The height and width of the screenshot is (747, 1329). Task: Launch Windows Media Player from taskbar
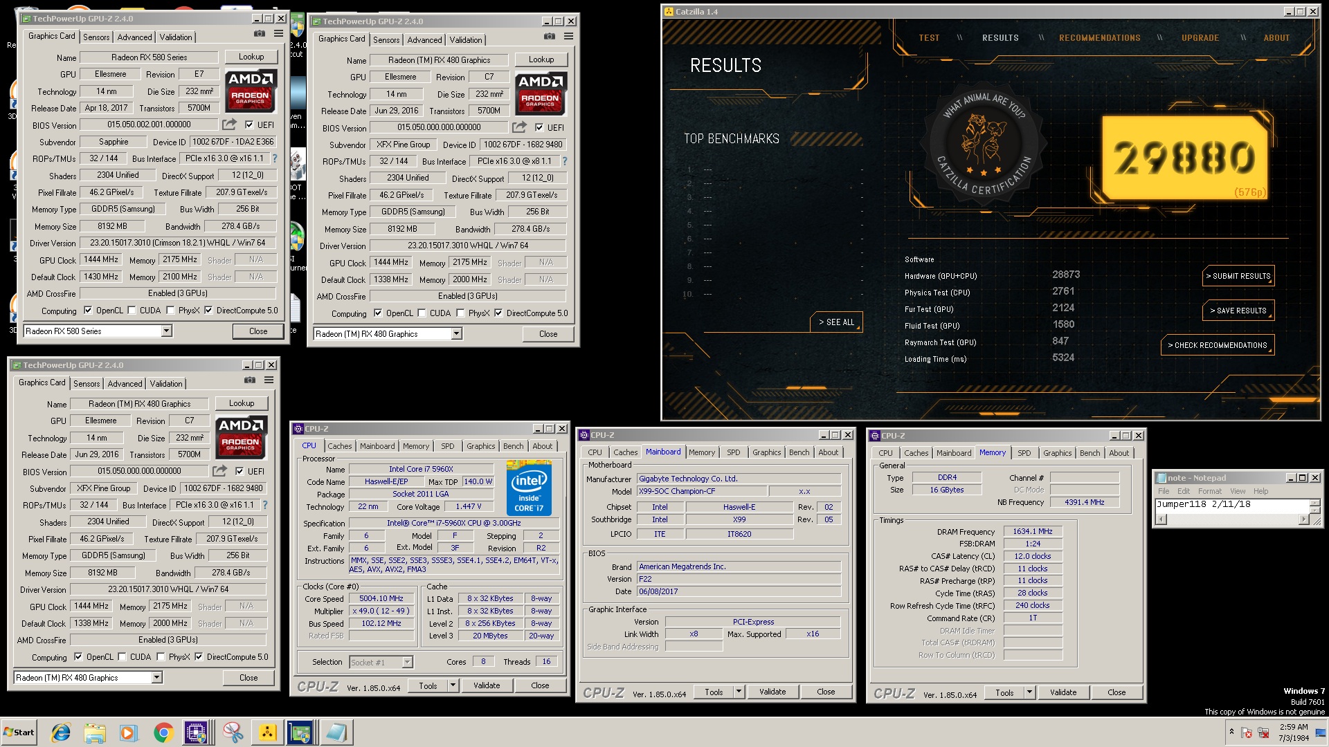(x=128, y=732)
